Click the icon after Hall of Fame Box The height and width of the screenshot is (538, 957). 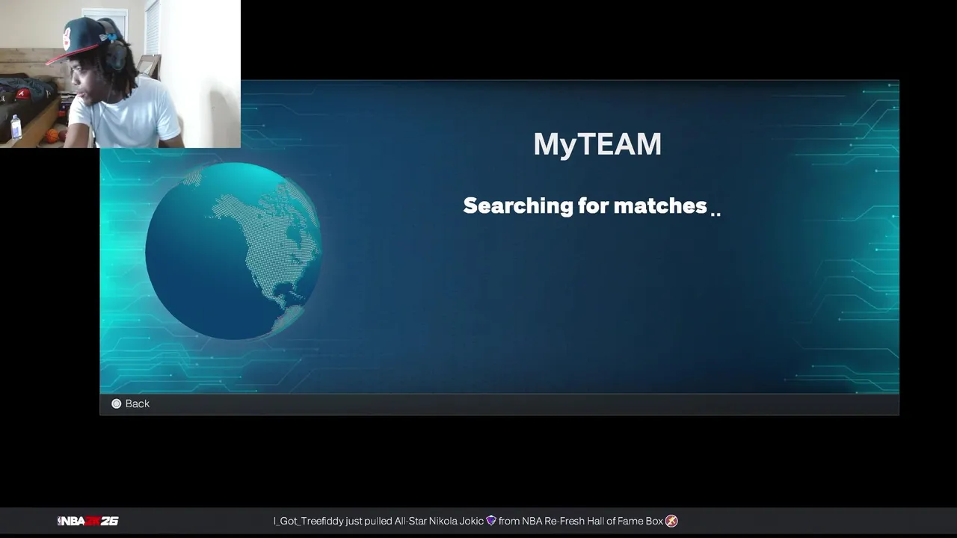(671, 521)
